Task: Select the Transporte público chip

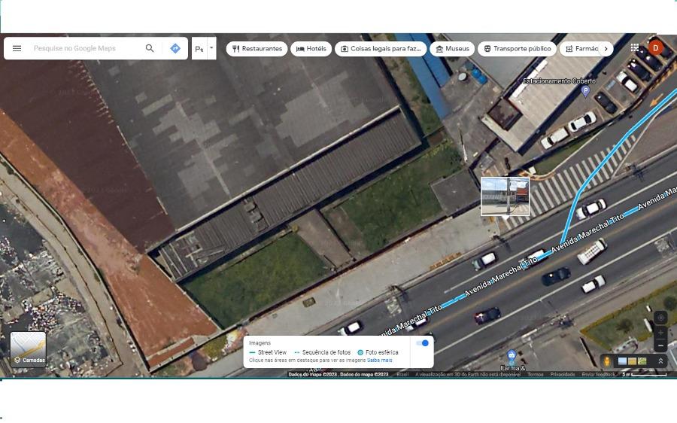Action: (x=518, y=49)
